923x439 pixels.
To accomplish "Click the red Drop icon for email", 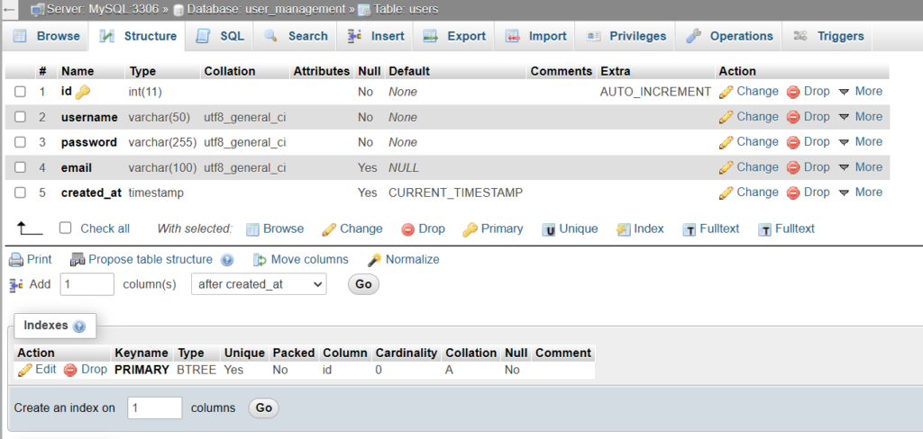I will coord(793,167).
